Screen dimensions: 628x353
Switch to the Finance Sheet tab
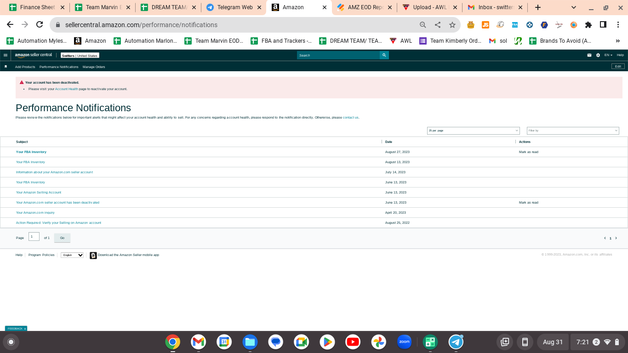[x=37, y=7]
